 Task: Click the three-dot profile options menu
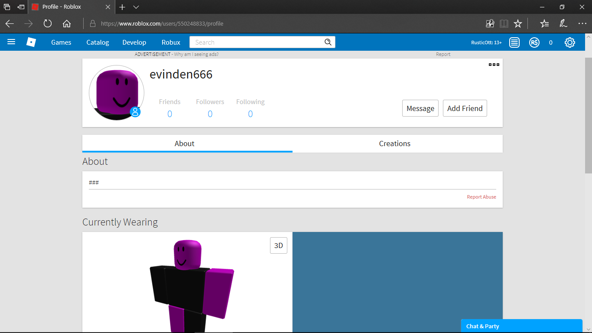point(494,65)
